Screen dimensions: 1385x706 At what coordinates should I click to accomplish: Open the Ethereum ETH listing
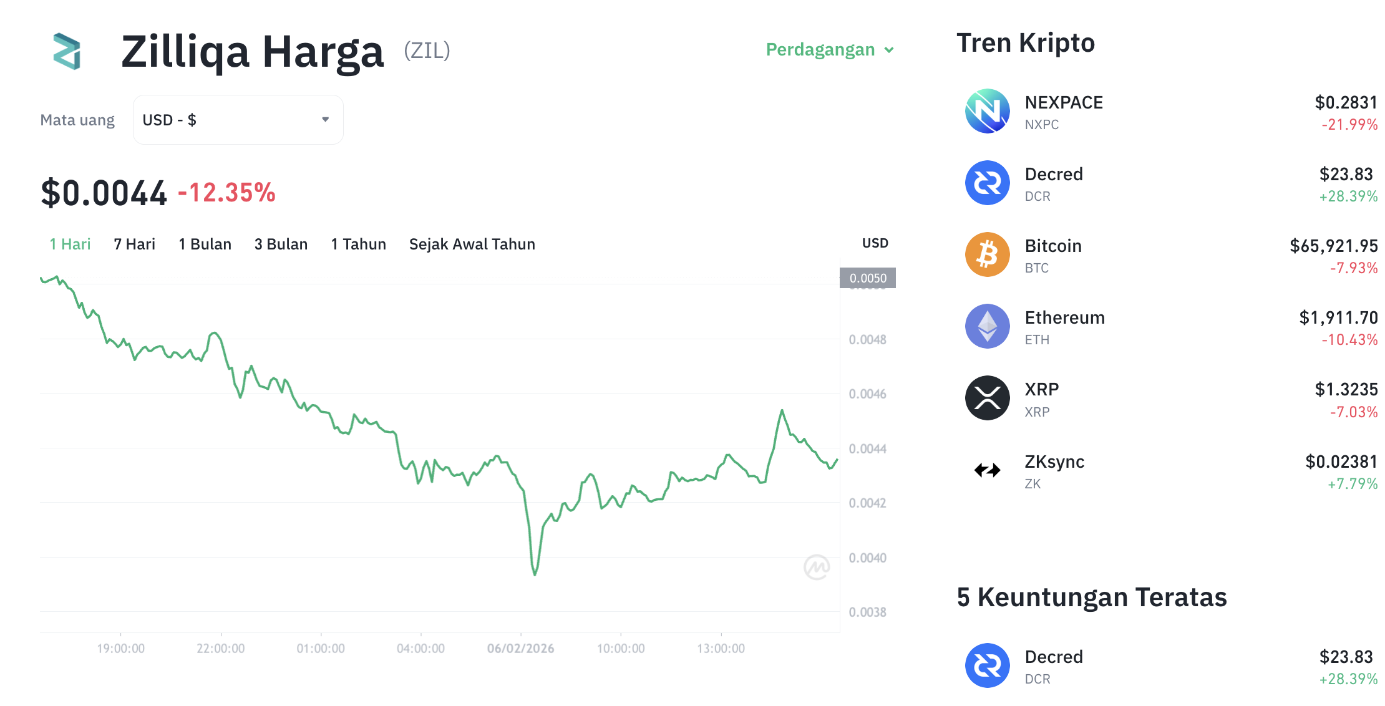(1064, 317)
